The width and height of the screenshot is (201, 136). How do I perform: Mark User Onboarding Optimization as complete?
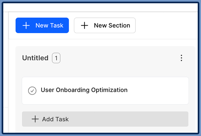pyautogui.click(x=32, y=91)
